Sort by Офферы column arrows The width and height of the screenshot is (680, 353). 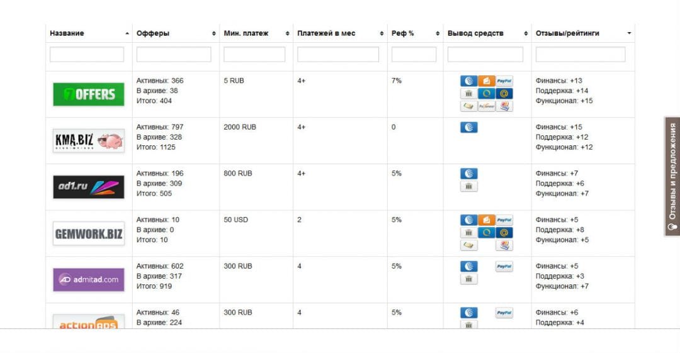[214, 33]
